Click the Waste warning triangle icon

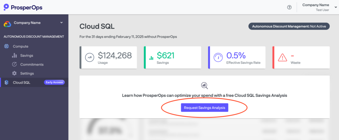click(282, 57)
